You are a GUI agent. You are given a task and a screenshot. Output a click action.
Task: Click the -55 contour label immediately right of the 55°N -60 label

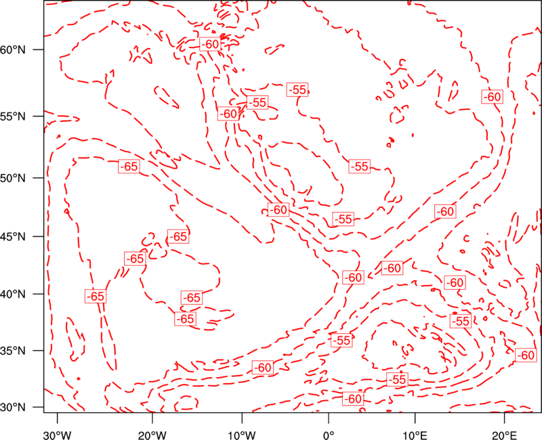[x=257, y=103]
